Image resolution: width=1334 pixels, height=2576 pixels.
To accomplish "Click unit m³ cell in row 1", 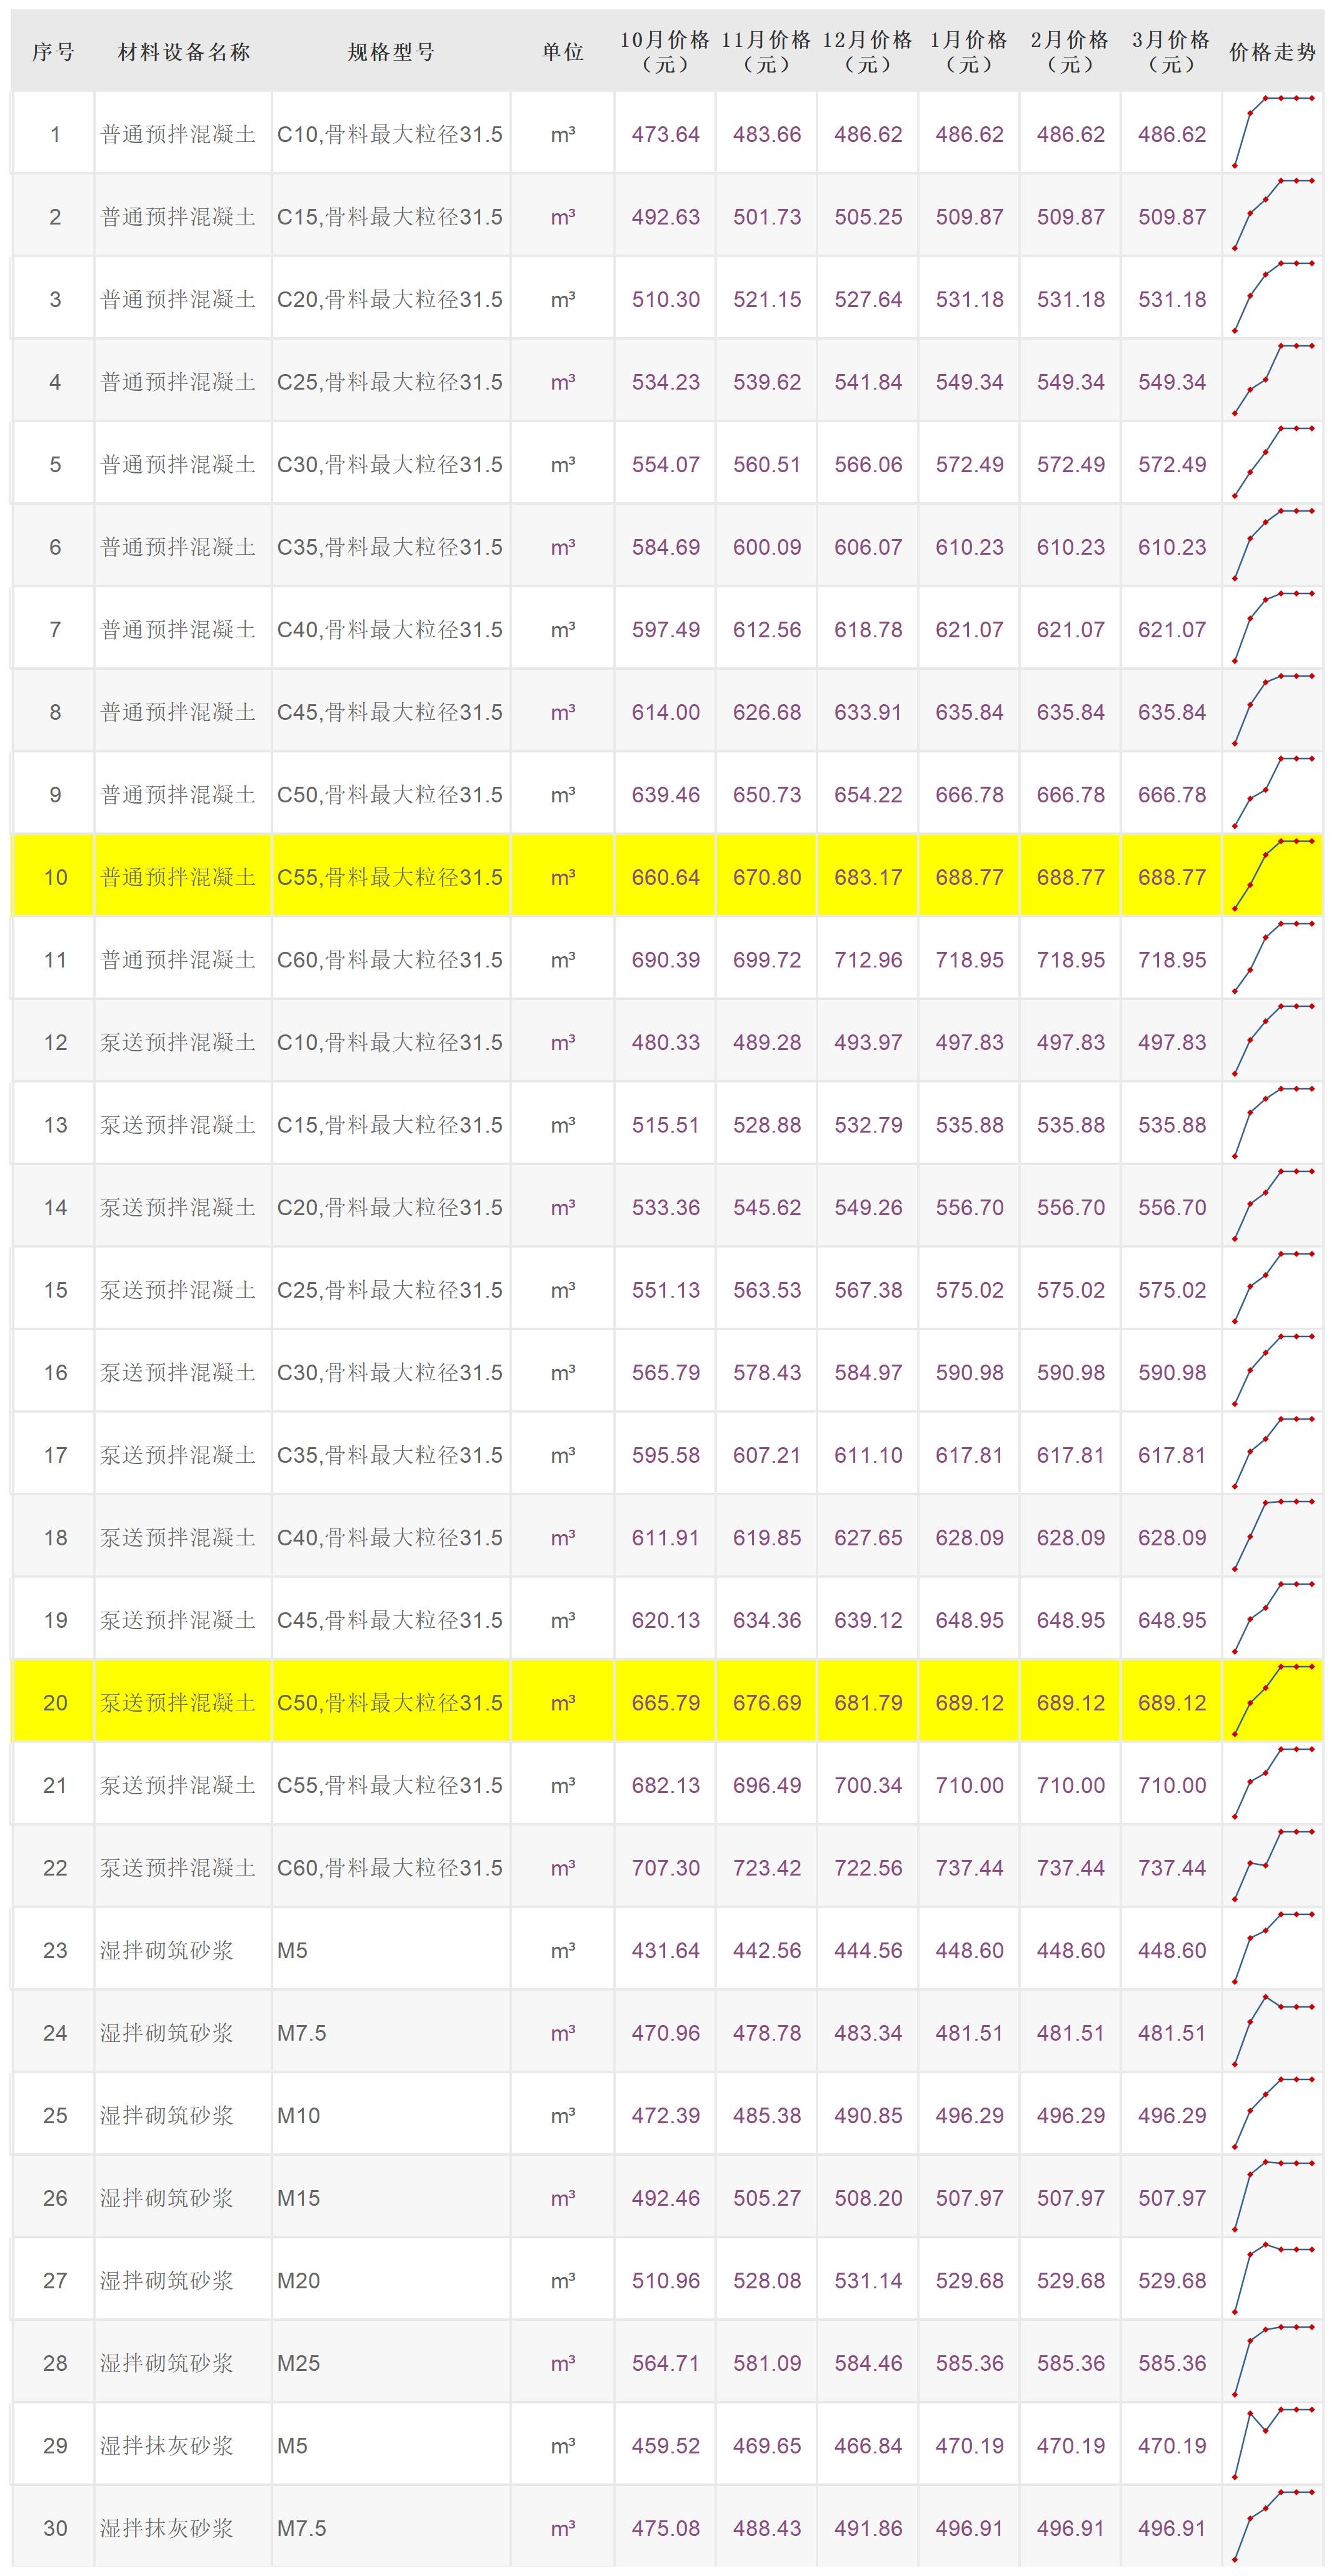I will (x=563, y=134).
